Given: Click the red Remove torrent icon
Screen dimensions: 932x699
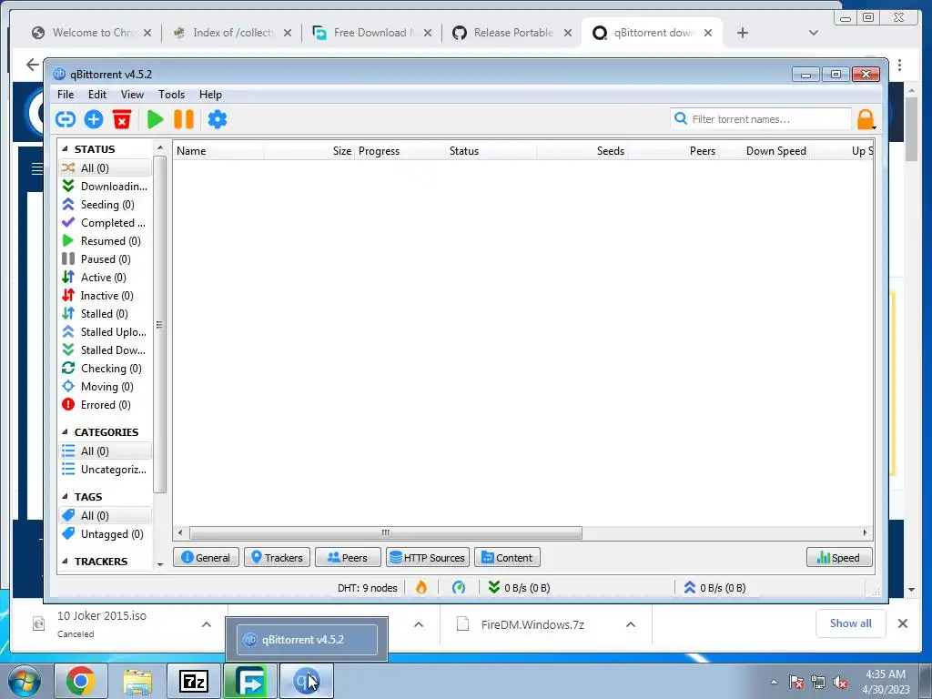Looking at the screenshot, I should 122,119.
